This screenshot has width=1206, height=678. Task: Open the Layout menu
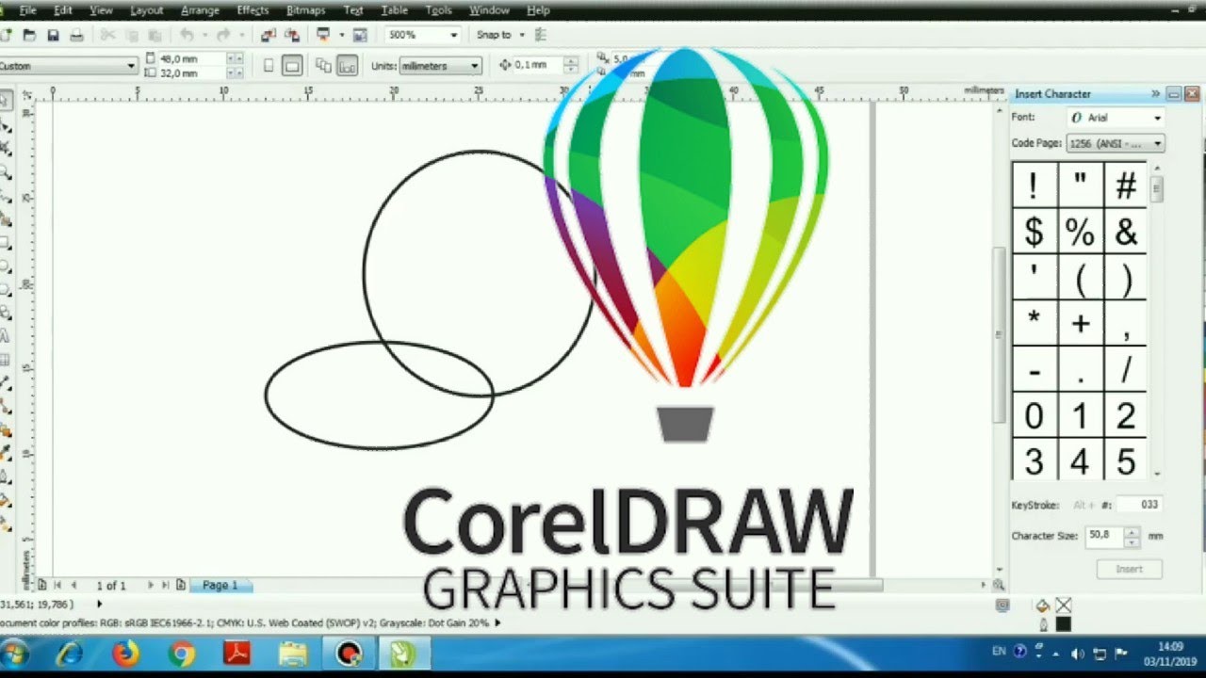[146, 10]
